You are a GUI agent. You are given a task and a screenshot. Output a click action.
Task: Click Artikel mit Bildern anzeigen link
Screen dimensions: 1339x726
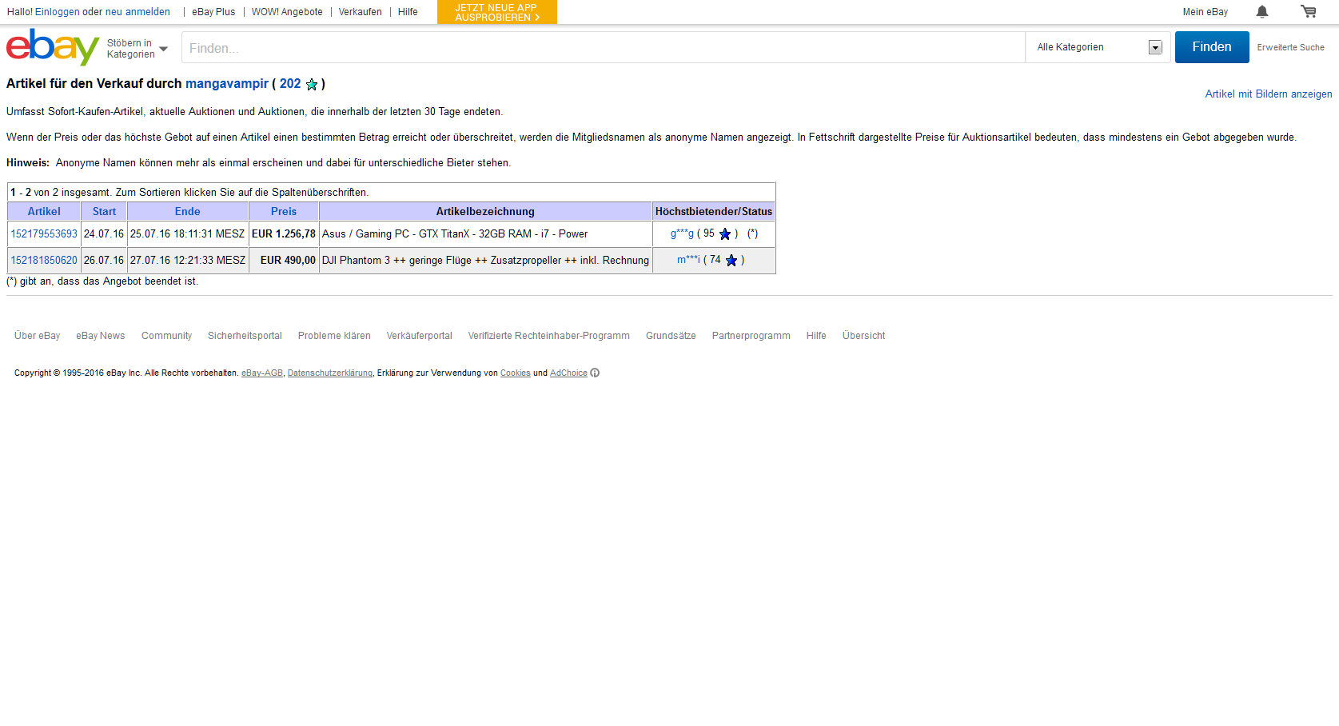point(1268,94)
